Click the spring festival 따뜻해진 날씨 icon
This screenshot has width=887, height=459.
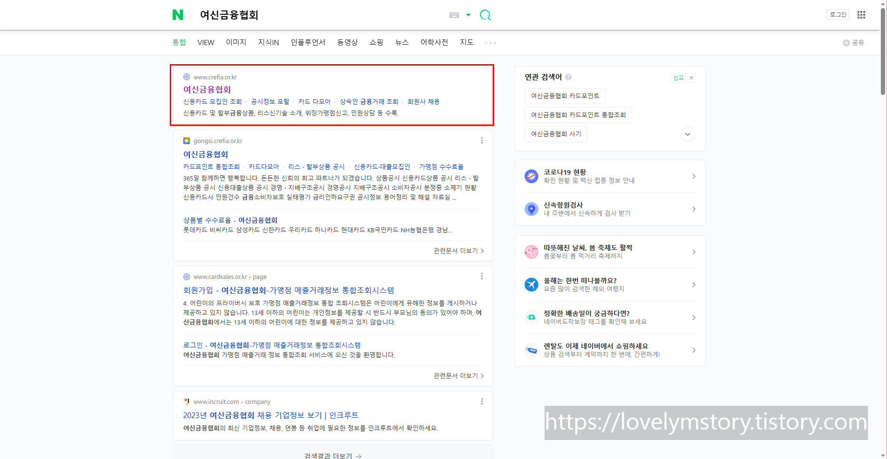pyautogui.click(x=531, y=252)
